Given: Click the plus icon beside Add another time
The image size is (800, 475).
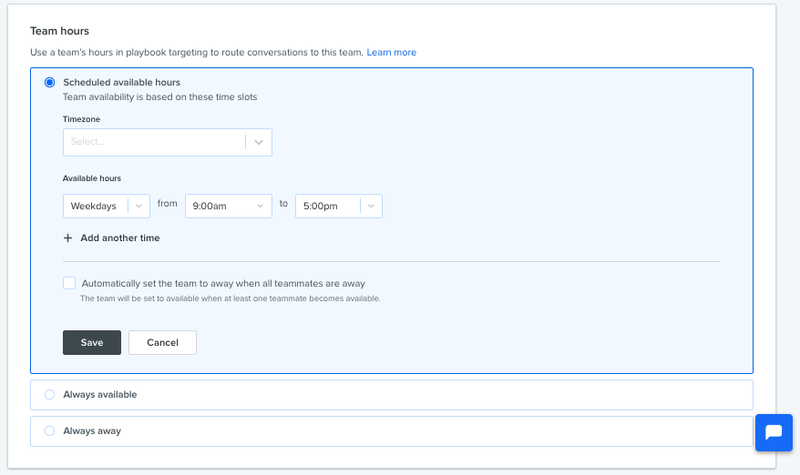Looking at the screenshot, I should (67, 238).
